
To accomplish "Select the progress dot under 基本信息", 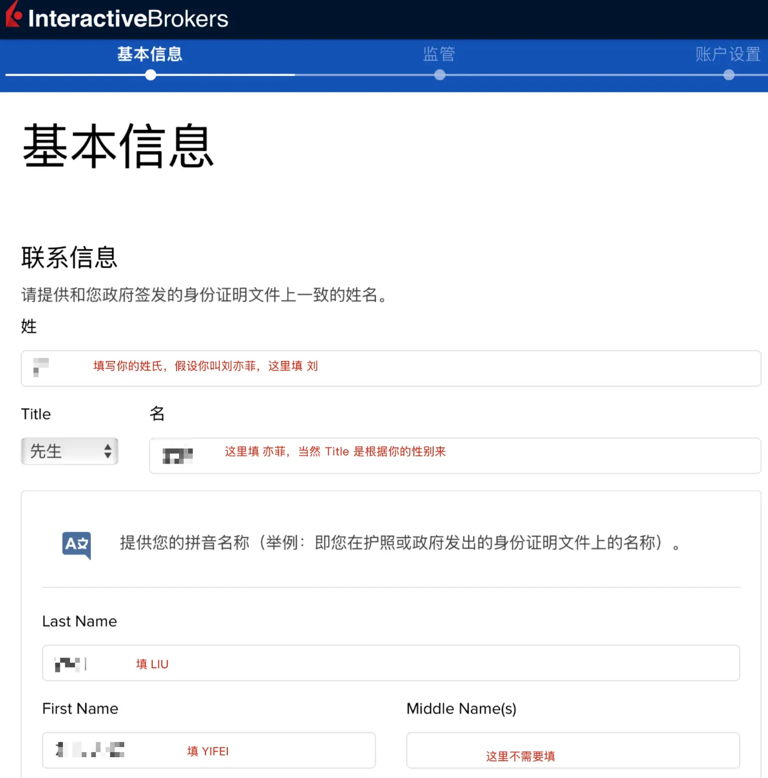I will click(x=150, y=75).
